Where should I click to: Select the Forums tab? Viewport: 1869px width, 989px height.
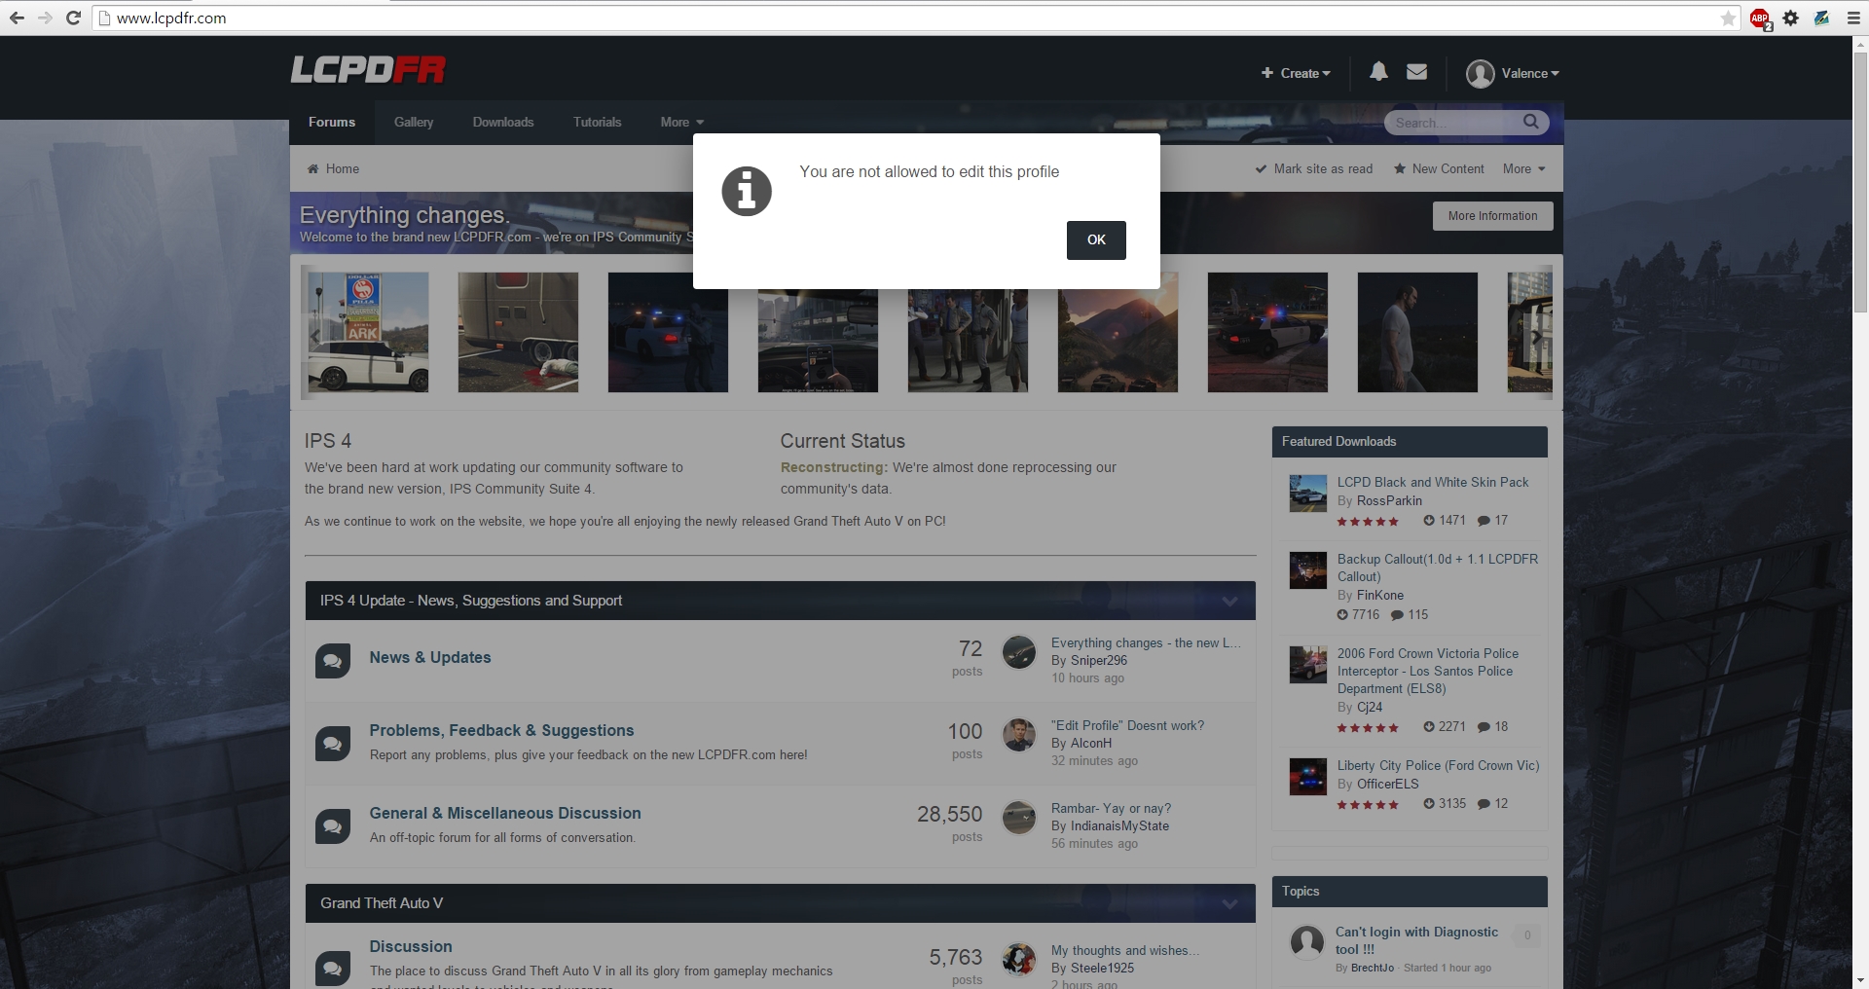click(332, 122)
